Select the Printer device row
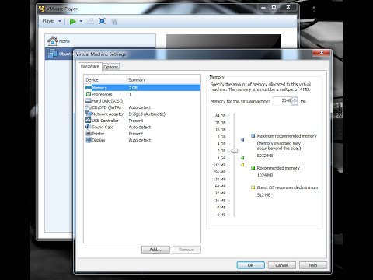 coord(142,134)
